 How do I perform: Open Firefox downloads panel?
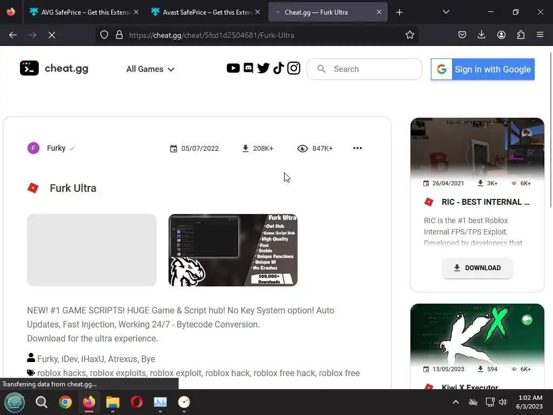pos(481,35)
